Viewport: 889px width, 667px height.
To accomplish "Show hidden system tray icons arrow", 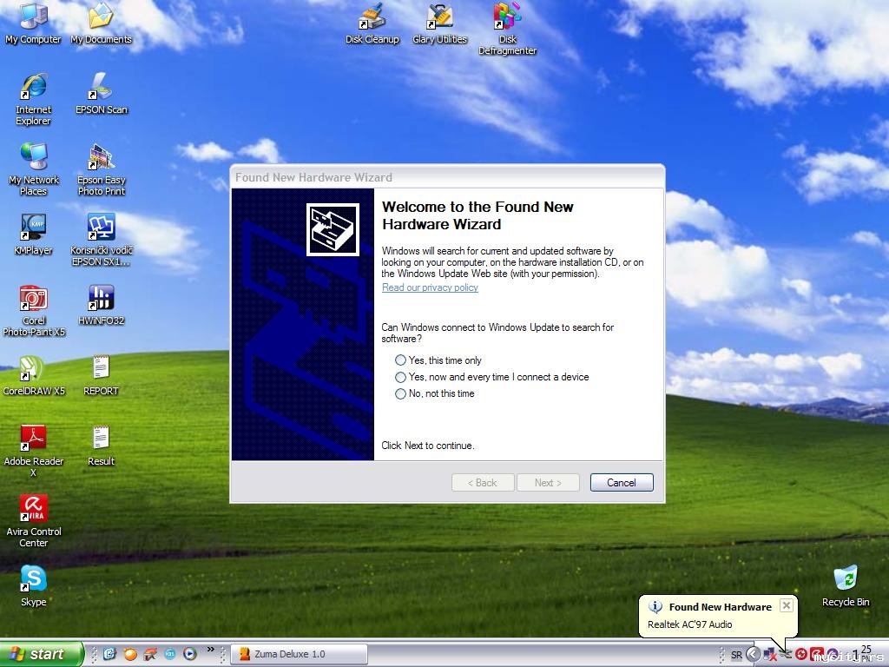I will pos(753,654).
